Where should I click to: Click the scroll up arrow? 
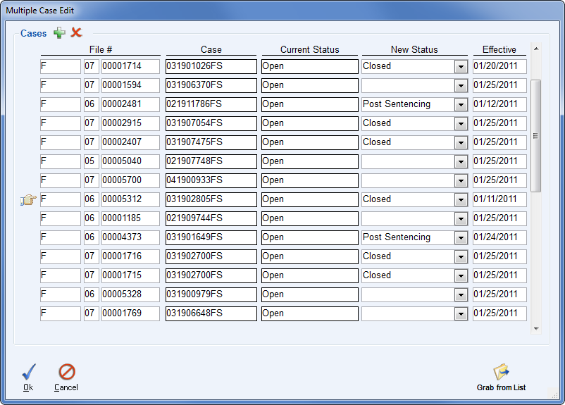536,49
